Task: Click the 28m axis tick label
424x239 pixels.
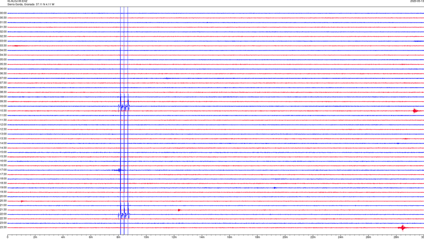Action: click(396, 237)
